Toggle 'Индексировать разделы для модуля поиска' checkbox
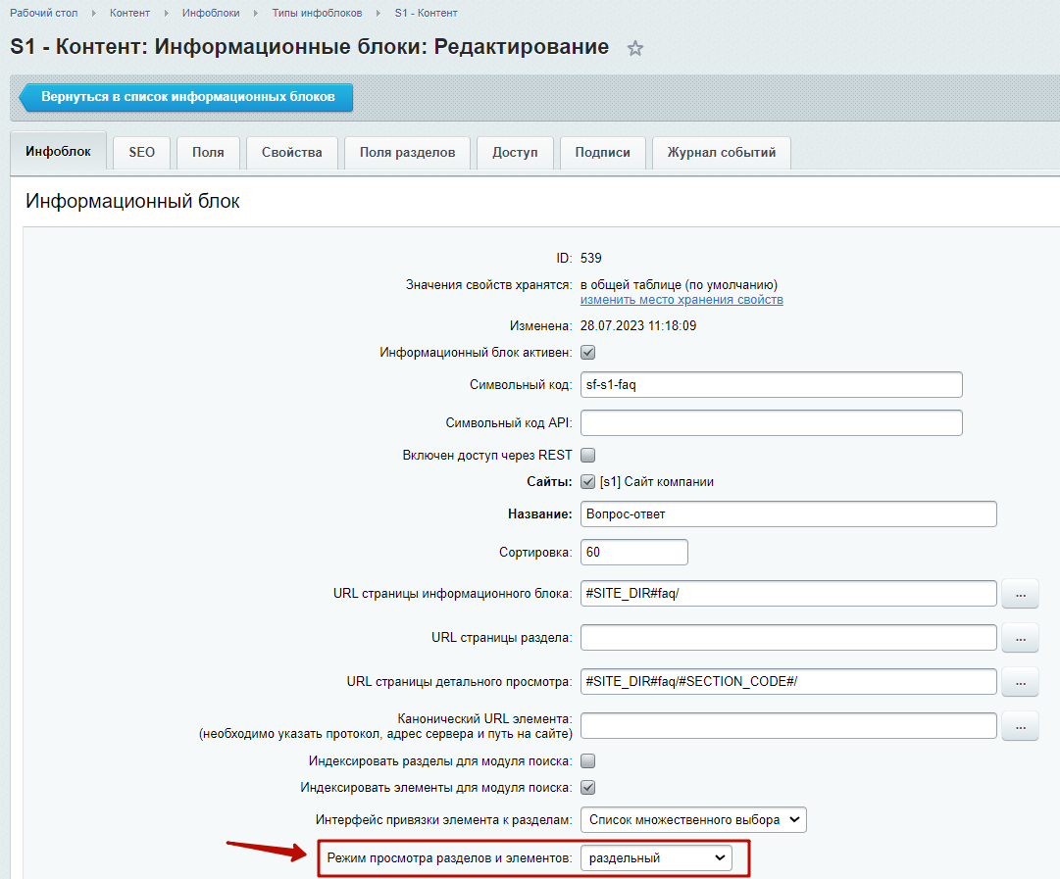The width and height of the screenshot is (1060, 879). [588, 760]
